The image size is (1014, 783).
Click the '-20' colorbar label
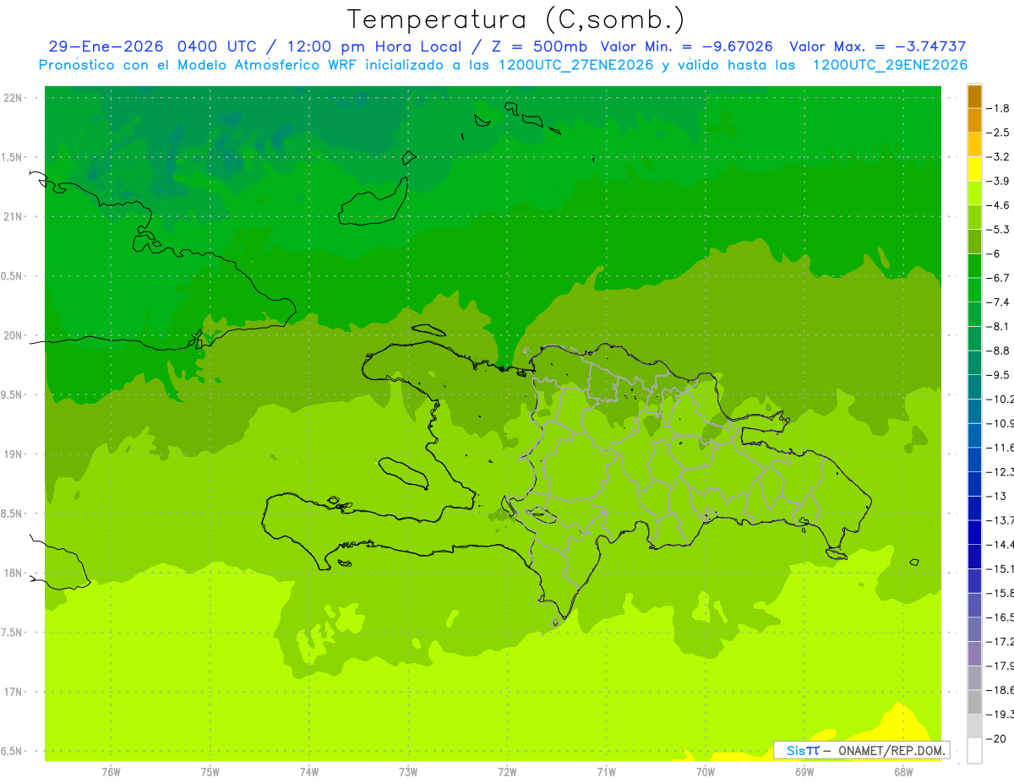pyautogui.click(x=995, y=738)
